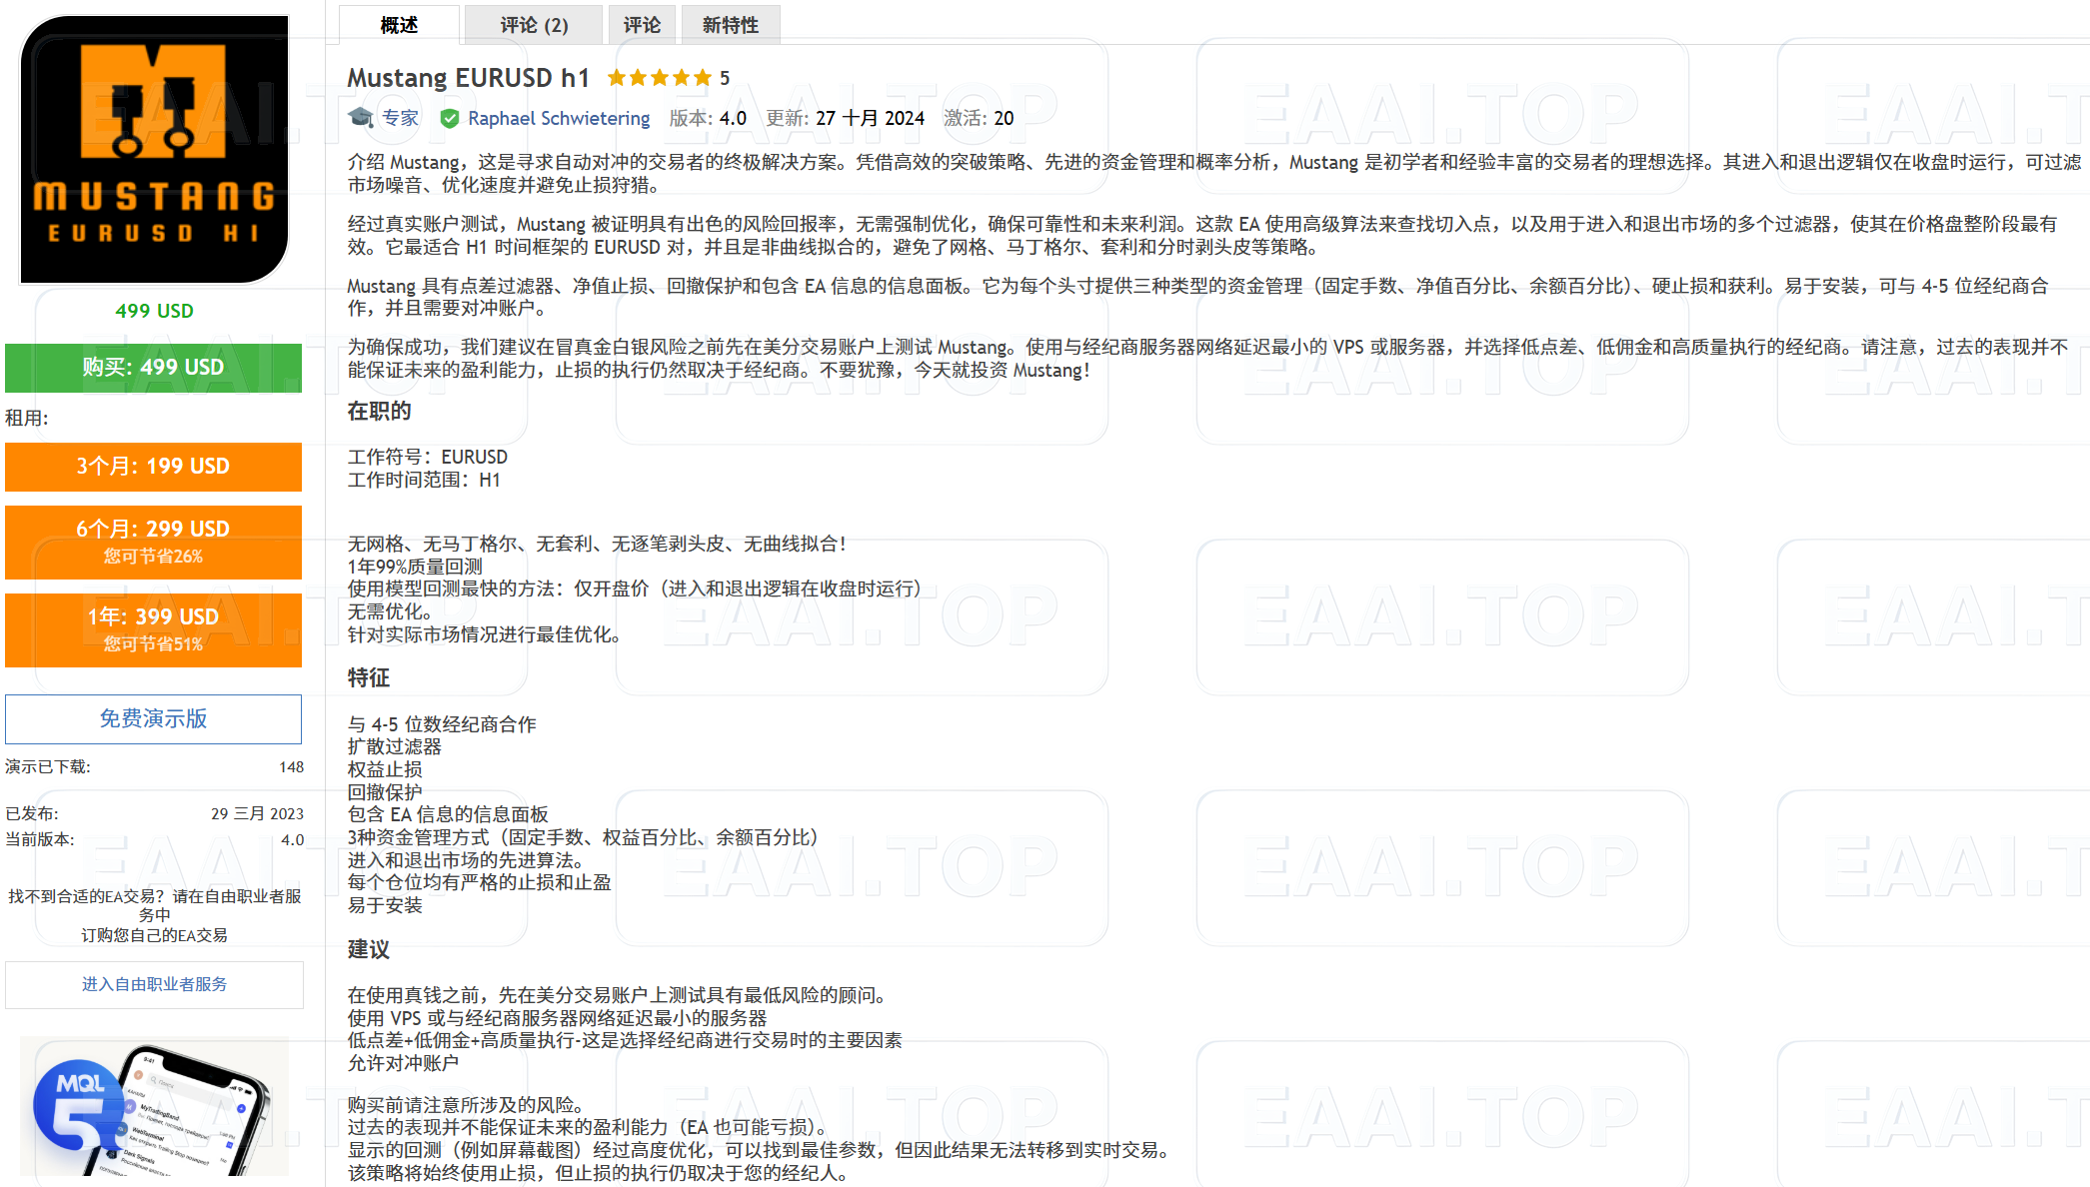View the 新特性 tab
This screenshot has width=2090, height=1187.
point(730,24)
